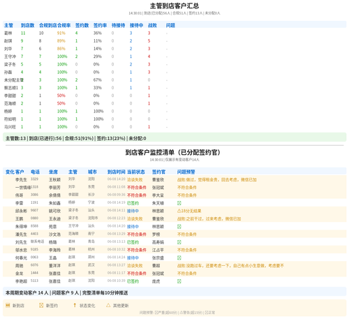
Task: Select the 合规率 column header
Action: 64,25
